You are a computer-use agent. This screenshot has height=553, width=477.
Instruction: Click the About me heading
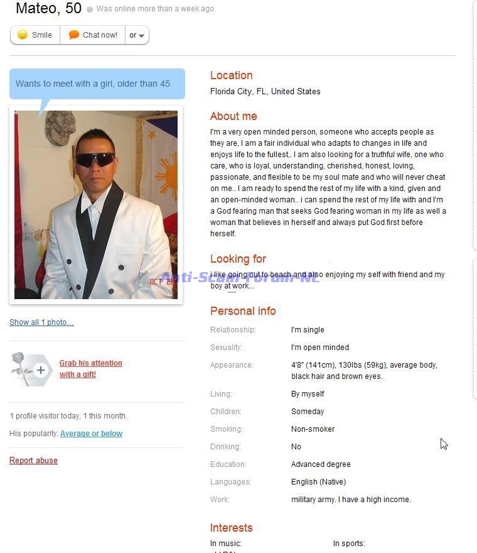[233, 116]
